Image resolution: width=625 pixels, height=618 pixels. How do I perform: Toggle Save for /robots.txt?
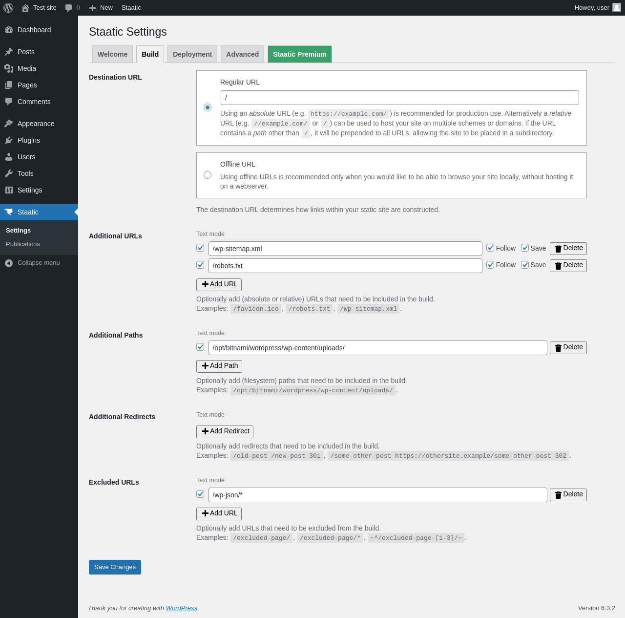[x=525, y=265]
